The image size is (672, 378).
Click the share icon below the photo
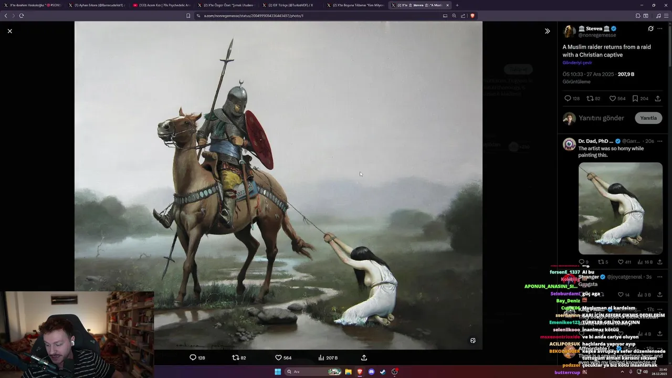coord(364,358)
